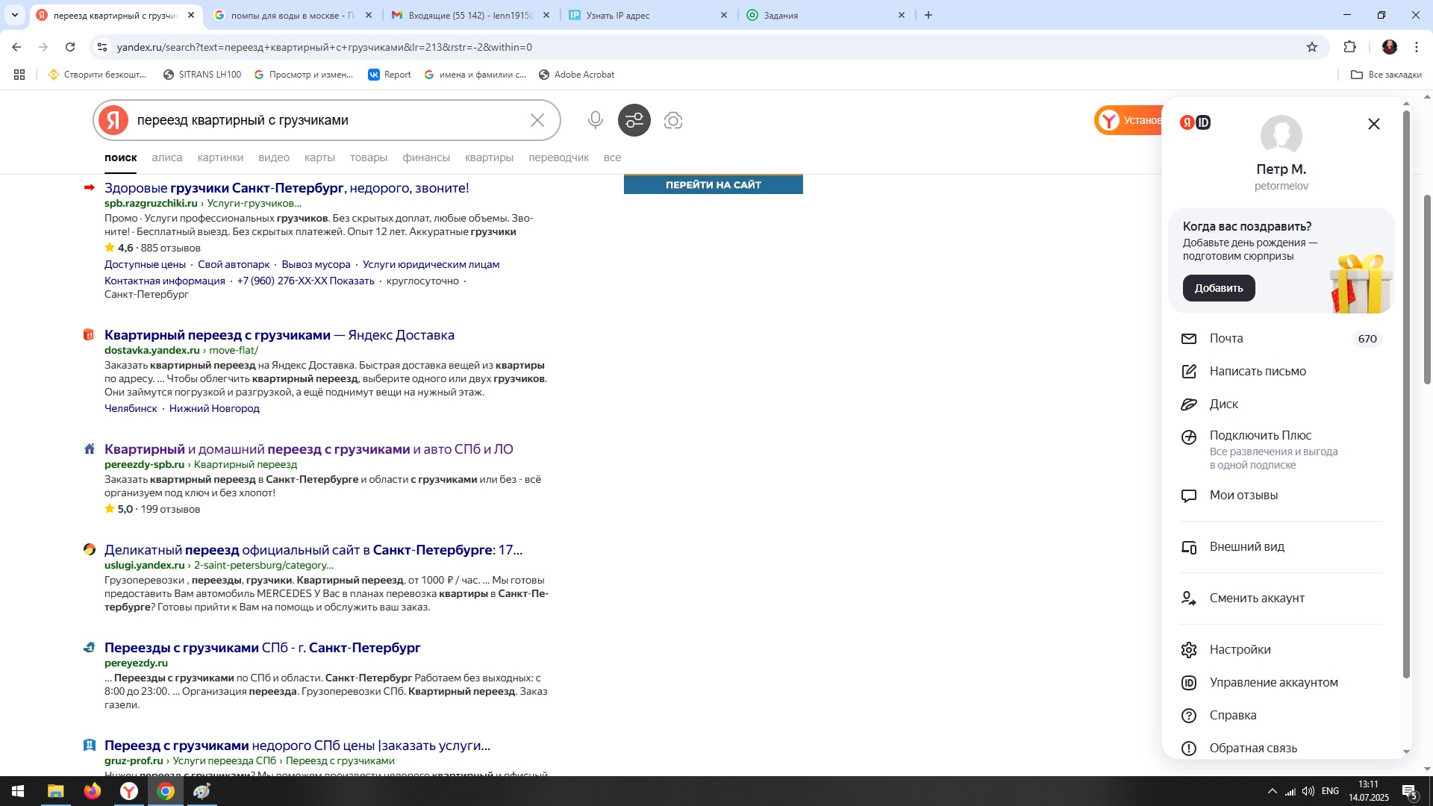Screen dimensions: 1433x806
Task: Open Квартирный переезд Яндекс Доставка result
Action: 279,335
